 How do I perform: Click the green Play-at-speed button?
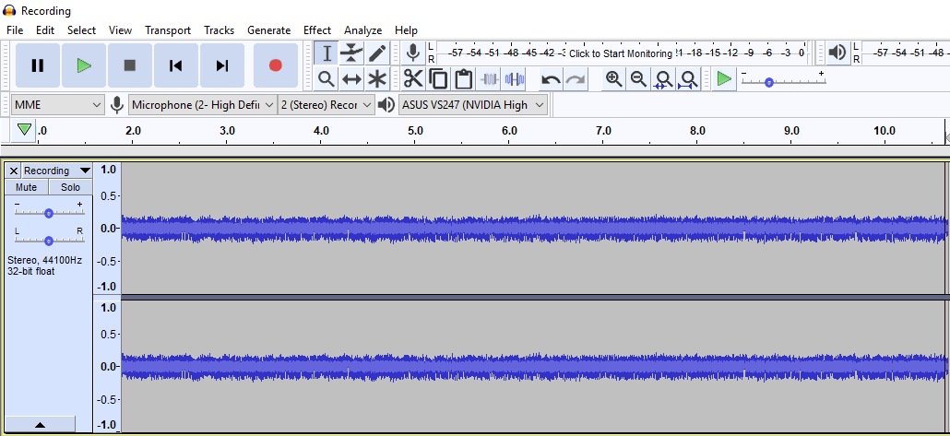tap(723, 78)
